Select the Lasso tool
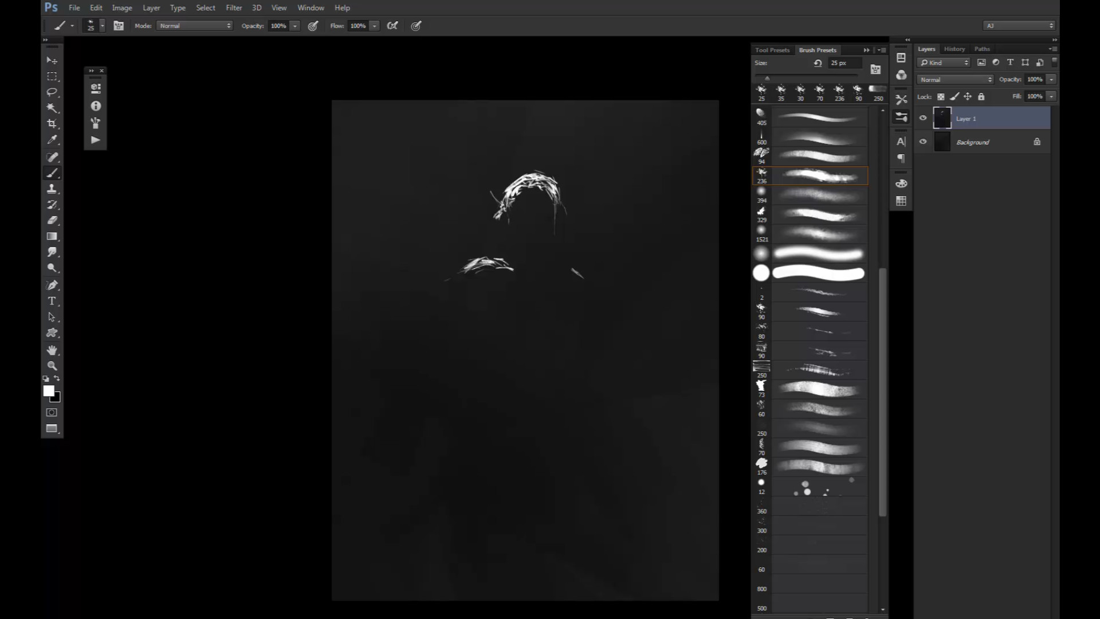Image resolution: width=1100 pixels, height=619 pixels. pos(52,92)
